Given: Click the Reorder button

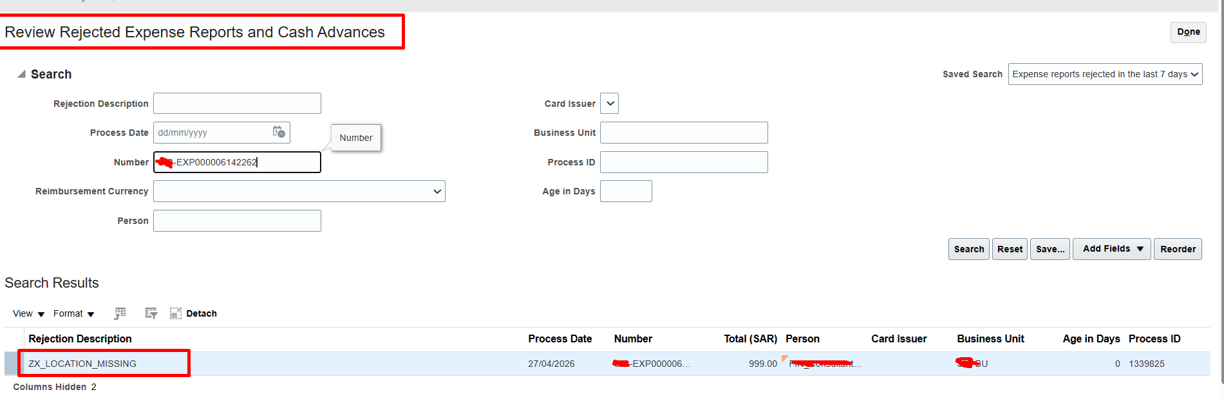Looking at the screenshot, I should coord(1178,249).
